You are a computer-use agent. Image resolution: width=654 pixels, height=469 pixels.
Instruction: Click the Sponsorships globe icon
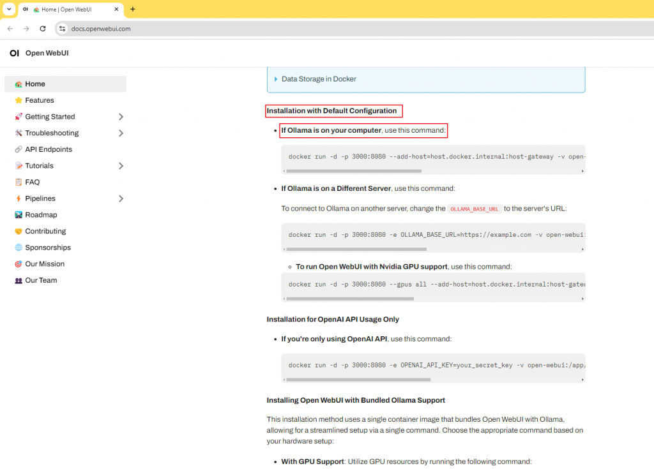pos(19,248)
